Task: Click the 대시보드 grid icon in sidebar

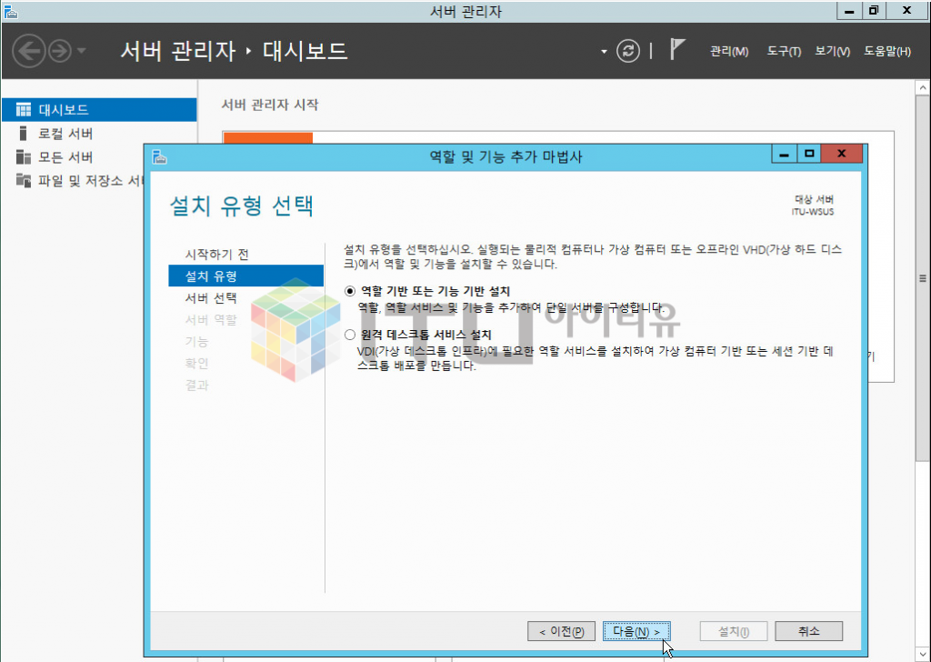Action: click(x=24, y=110)
